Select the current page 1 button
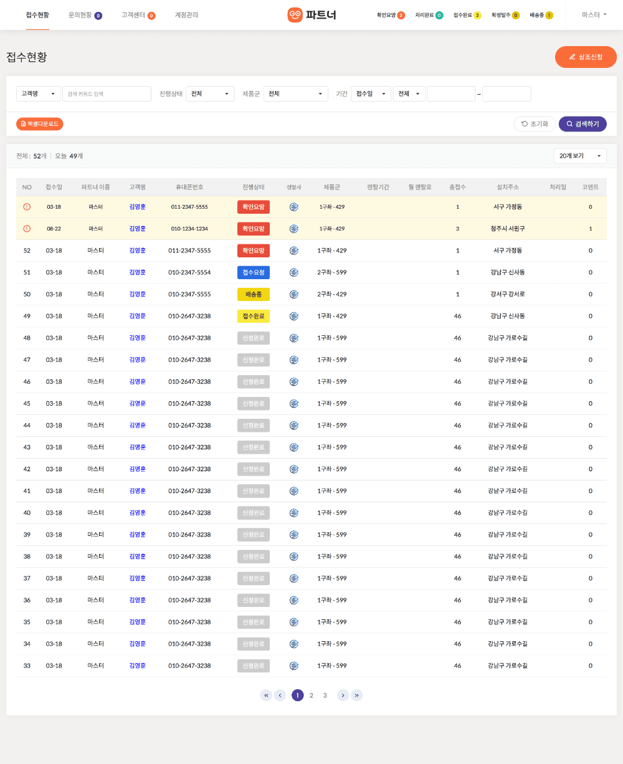The image size is (623, 764). pyautogui.click(x=298, y=695)
